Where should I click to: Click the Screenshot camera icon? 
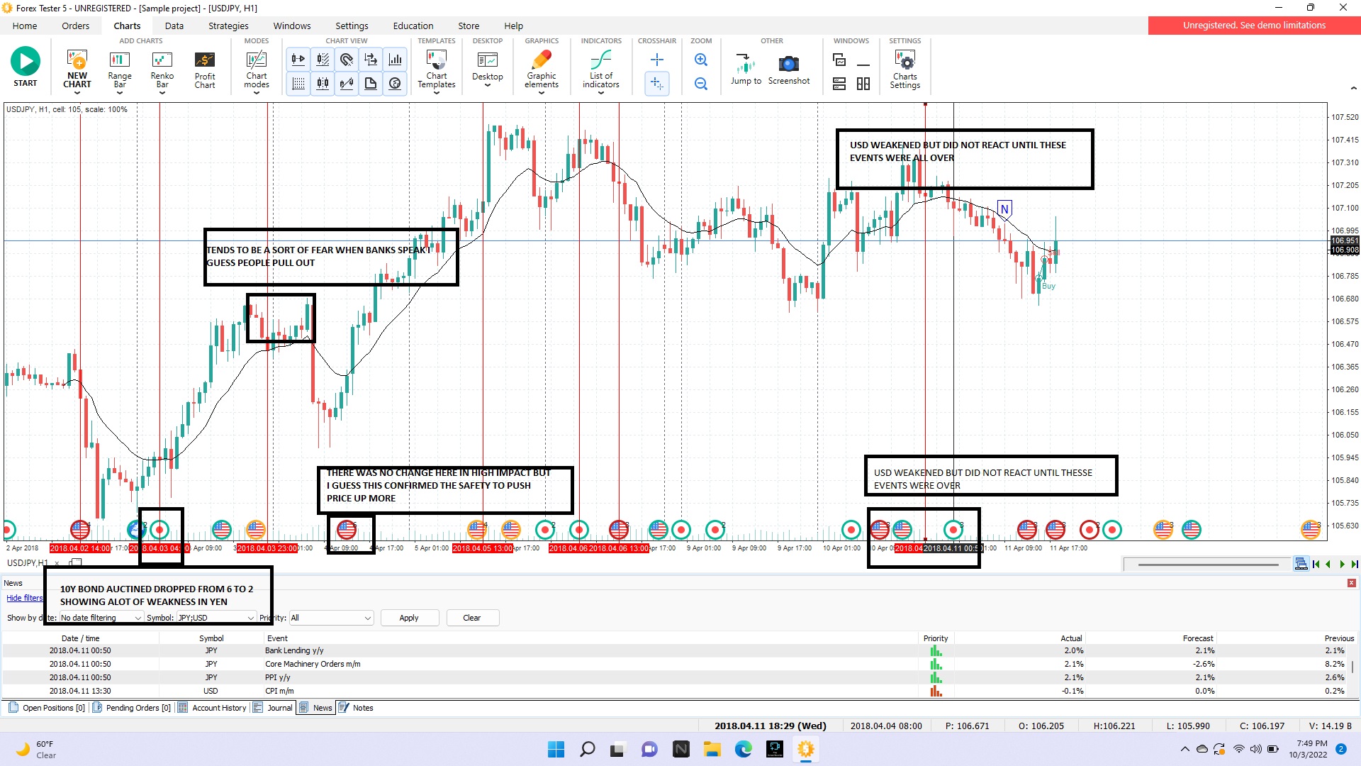pos(788,65)
